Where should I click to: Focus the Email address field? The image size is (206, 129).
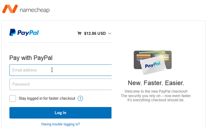point(60,70)
